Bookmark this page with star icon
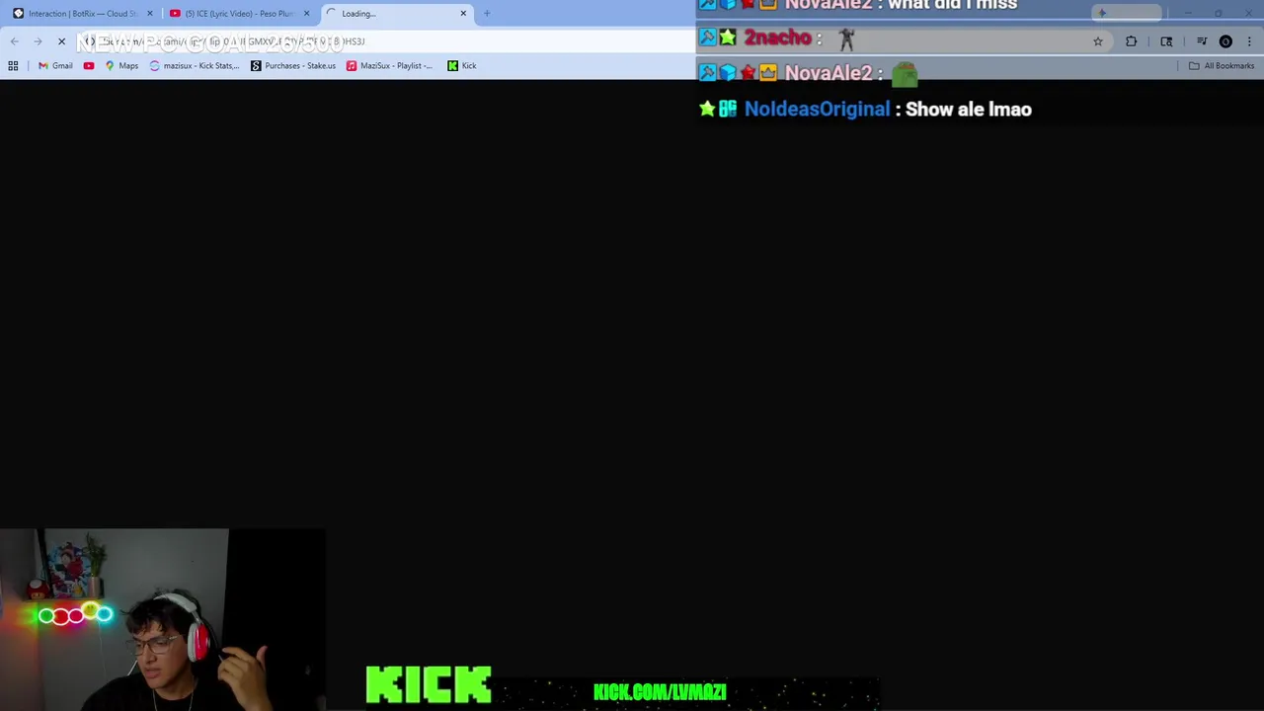The width and height of the screenshot is (1264, 711). point(1098,41)
